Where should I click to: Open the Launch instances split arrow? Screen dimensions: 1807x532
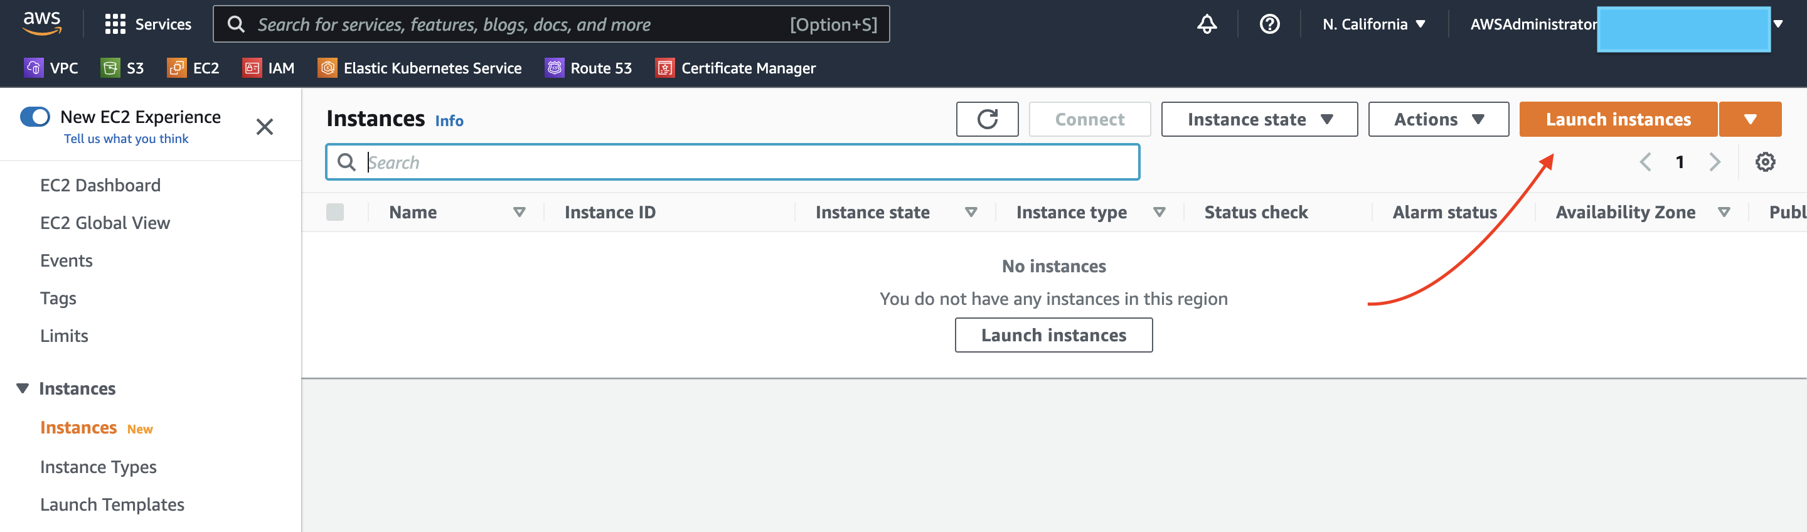1749,119
